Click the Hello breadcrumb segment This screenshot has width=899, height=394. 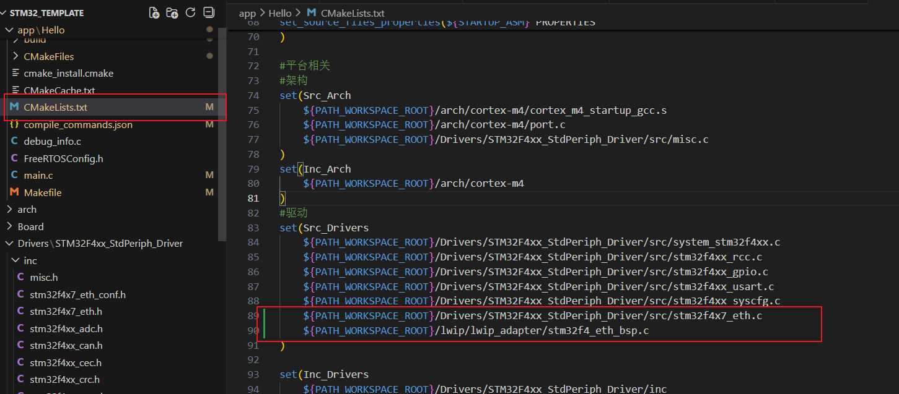click(279, 13)
